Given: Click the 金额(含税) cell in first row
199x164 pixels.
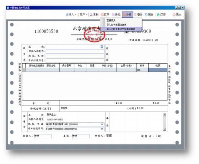Looking at the screenshot, I should tap(126, 70).
